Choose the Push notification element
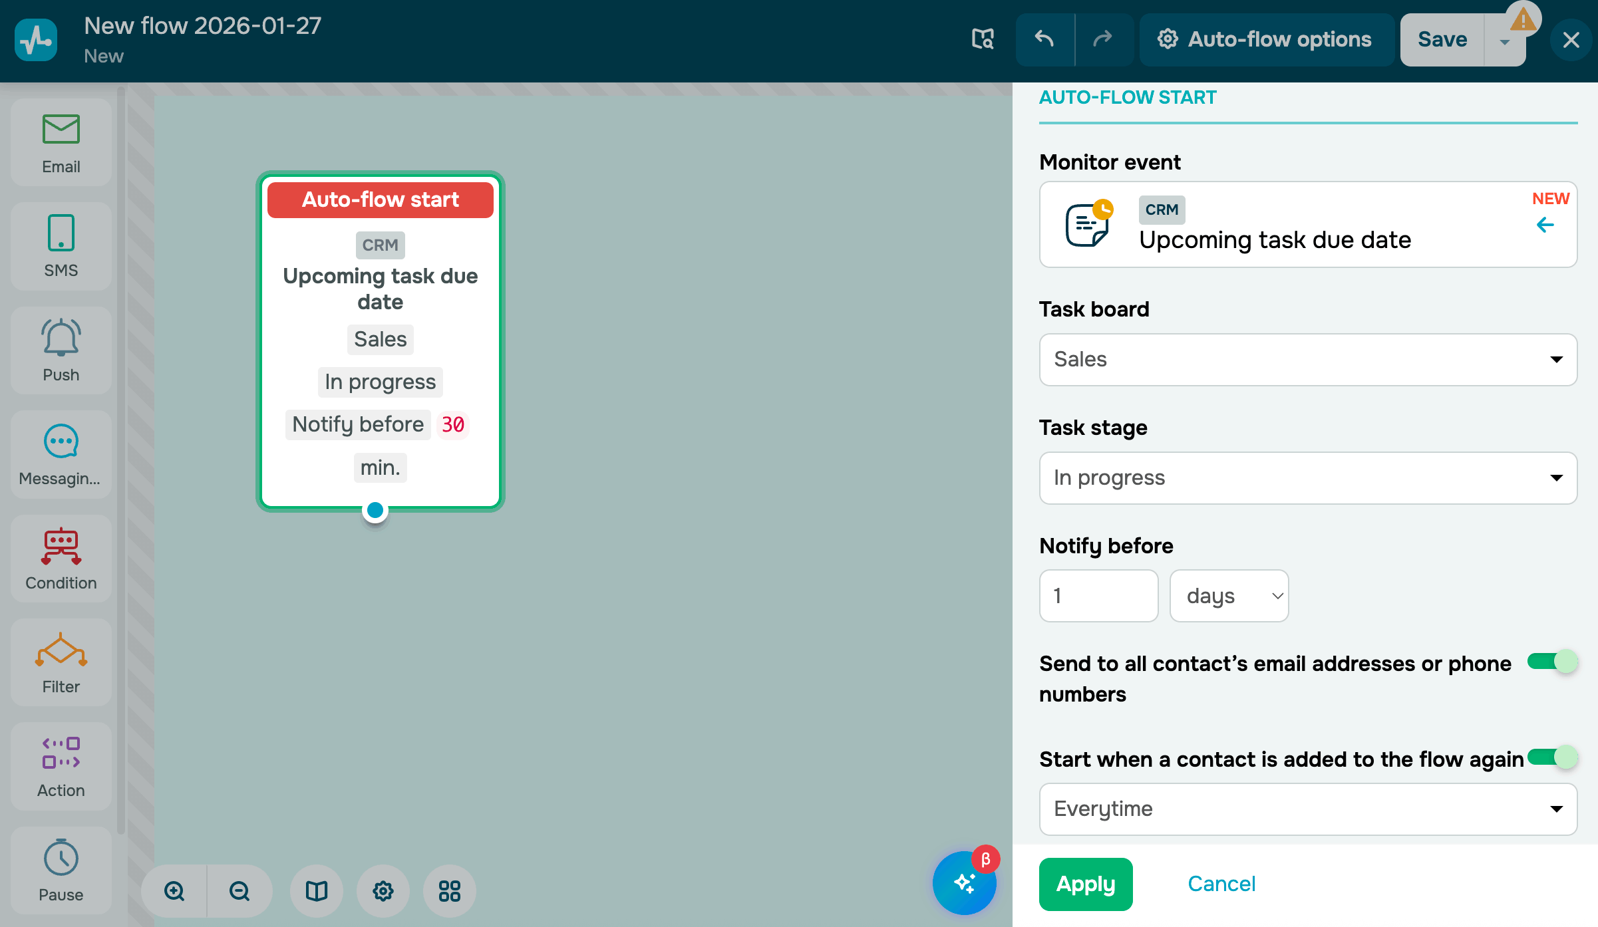This screenshot has width=1598, height=927. 61,350
